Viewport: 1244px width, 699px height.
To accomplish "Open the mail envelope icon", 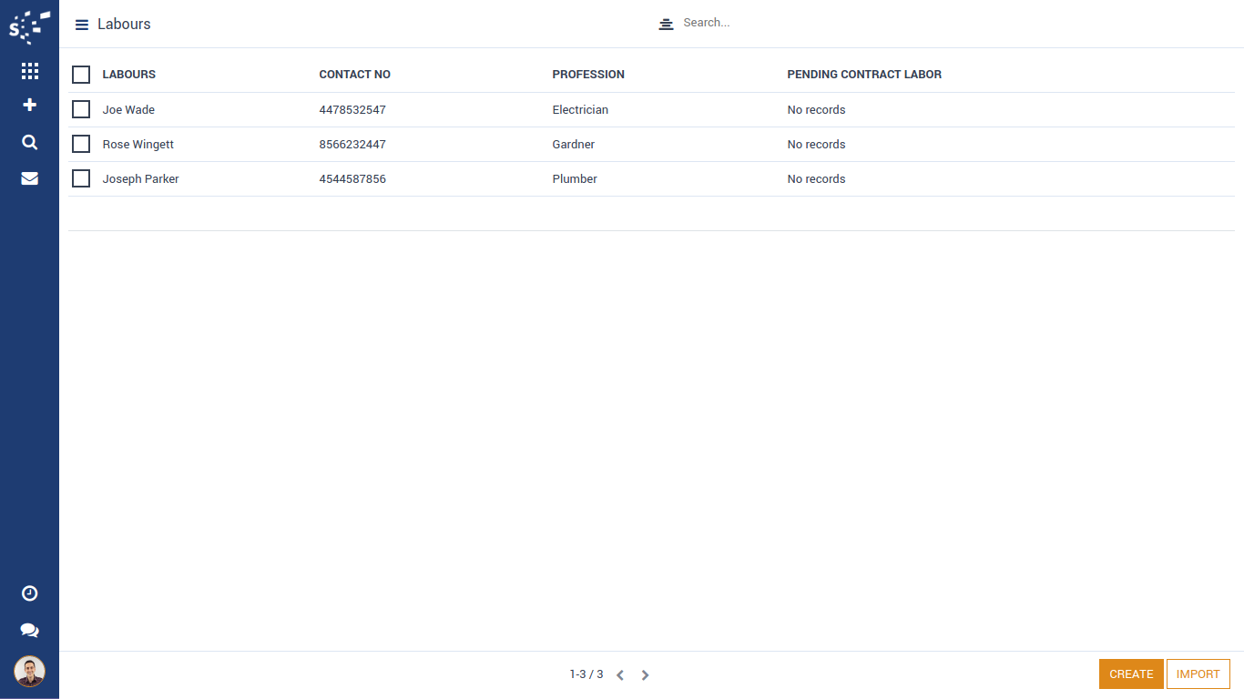I will pyautogui.click(x=29, y=178).
